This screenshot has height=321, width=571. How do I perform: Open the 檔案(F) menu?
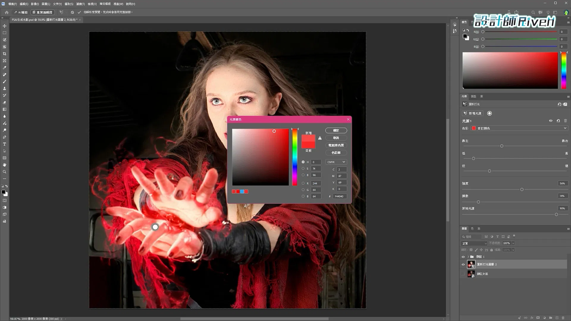tap(12, 4)
